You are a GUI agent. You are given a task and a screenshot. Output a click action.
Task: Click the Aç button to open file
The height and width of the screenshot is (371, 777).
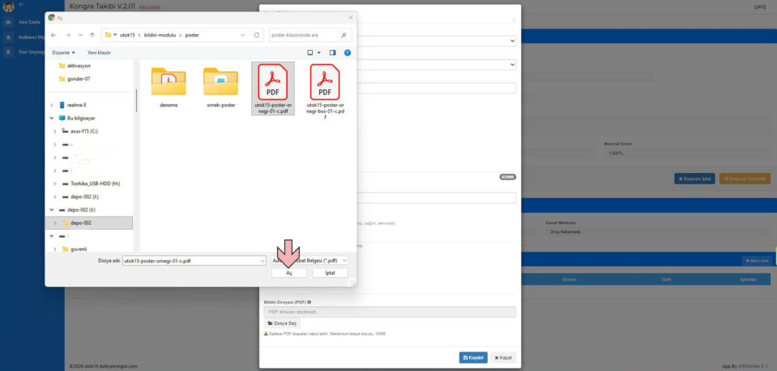288,273
